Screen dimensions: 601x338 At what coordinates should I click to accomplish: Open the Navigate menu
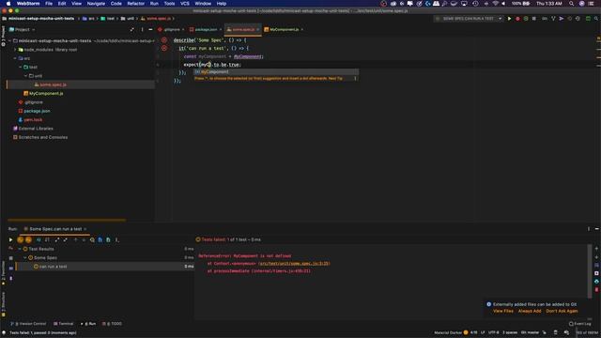click(x=96, y=4)
